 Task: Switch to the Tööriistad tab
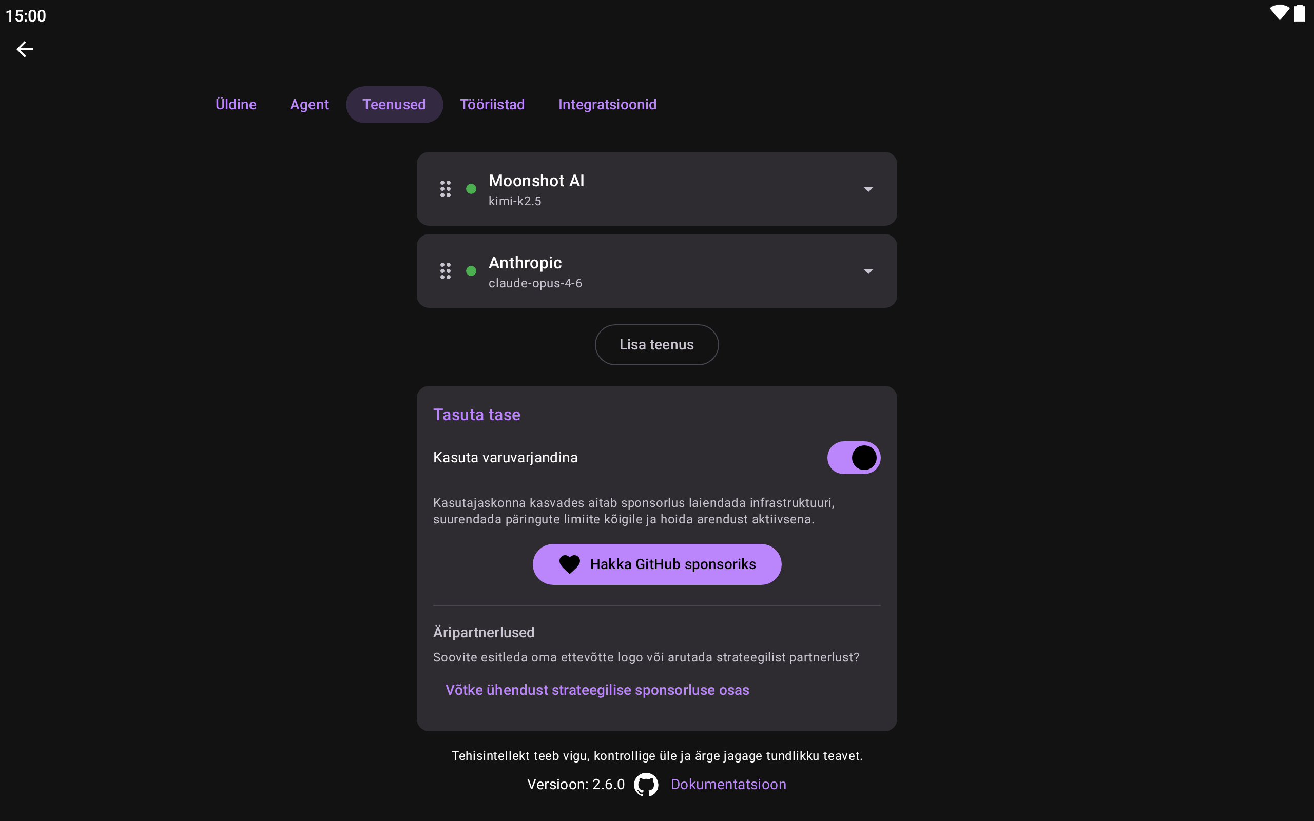(492, 104)
